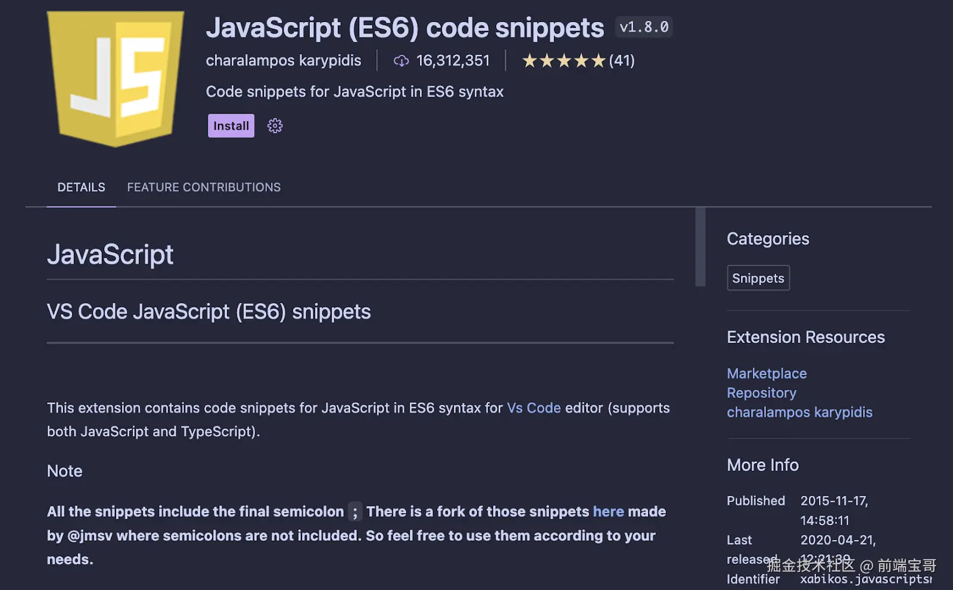Switch to the Details tab
Viewport: 953px width, 590px height.
click(x=81, y=188)
